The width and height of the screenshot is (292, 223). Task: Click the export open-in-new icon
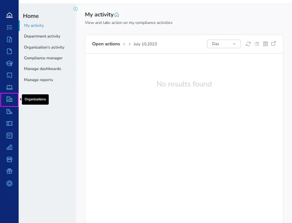pos(273,44)
